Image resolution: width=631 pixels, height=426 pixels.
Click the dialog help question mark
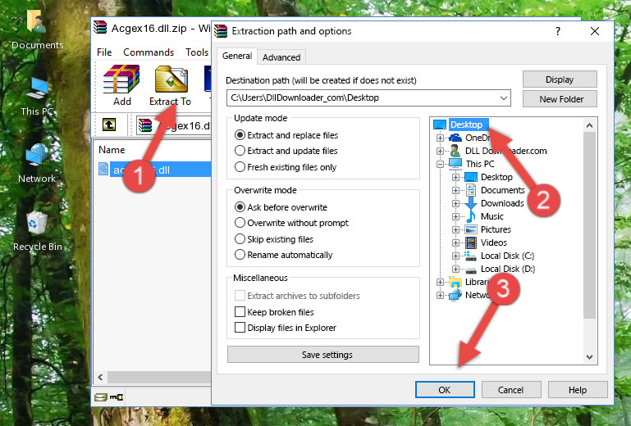pos(558,31)
